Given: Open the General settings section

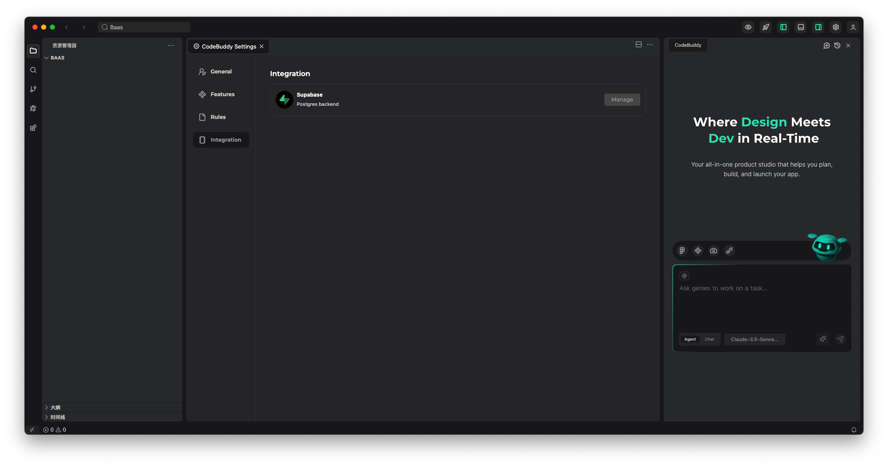Looking at the screenshot, I should 221,72.
